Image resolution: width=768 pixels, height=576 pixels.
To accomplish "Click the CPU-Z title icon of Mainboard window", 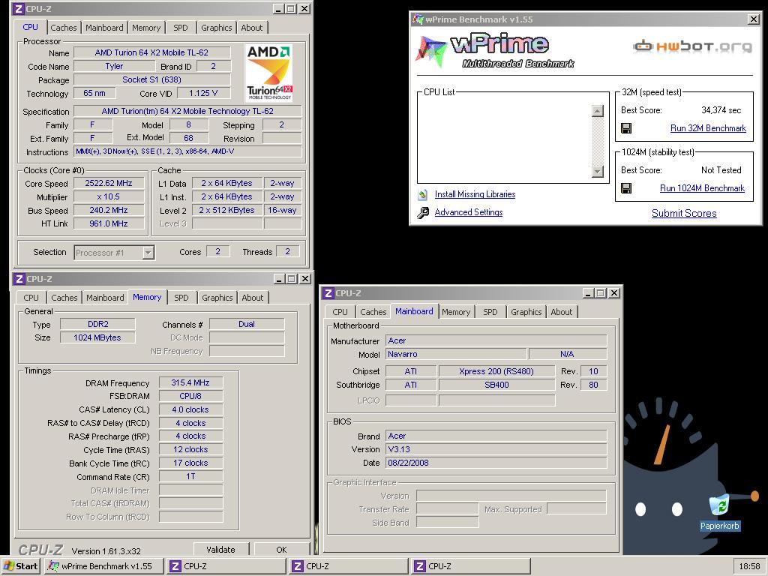I will tap(328, 293).
